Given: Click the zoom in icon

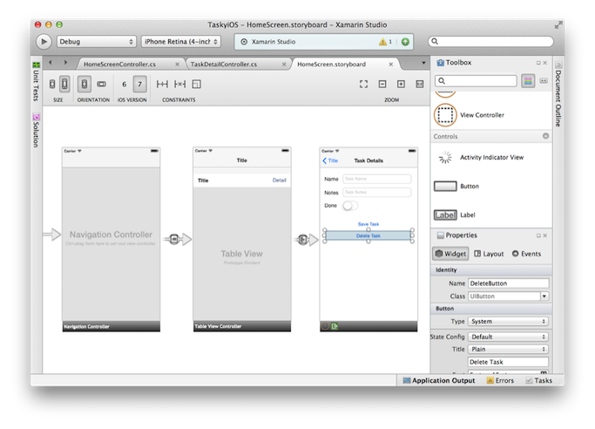Looking at the screenshot, I should point(401,84).
